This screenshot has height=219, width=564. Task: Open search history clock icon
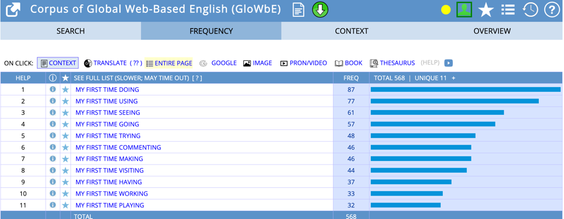click(x=530, y=10)
